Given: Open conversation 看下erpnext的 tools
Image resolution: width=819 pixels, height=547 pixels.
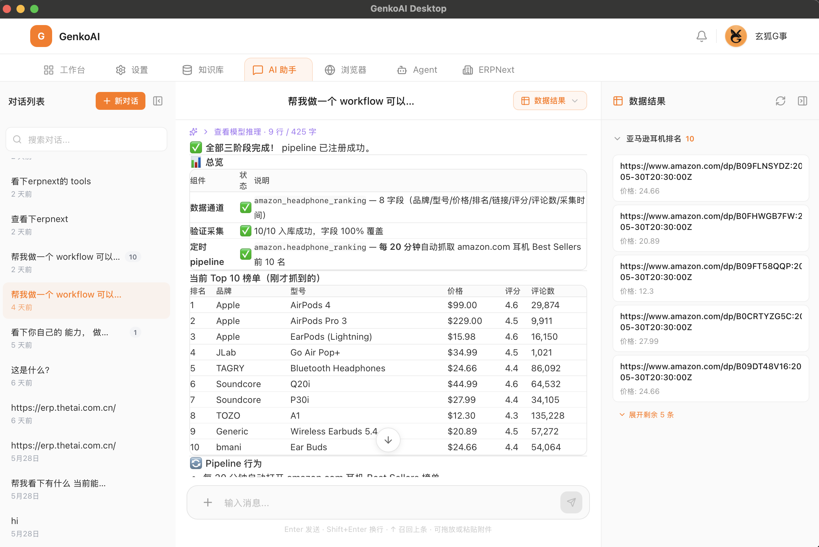Looking at the screenshot, I should [86, 187].
